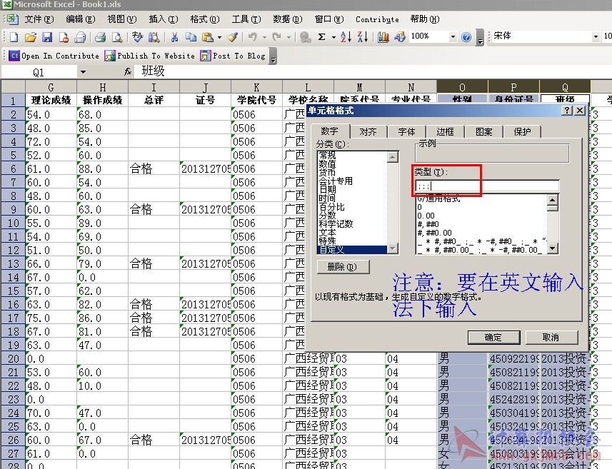Click Sort Ascending A-Z icon
The height and width of the screenshot is (469, 612).
346,37
